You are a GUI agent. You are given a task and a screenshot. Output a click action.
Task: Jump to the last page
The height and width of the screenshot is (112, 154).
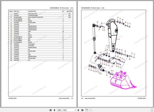pyautogui.click(x=82, y=110)
